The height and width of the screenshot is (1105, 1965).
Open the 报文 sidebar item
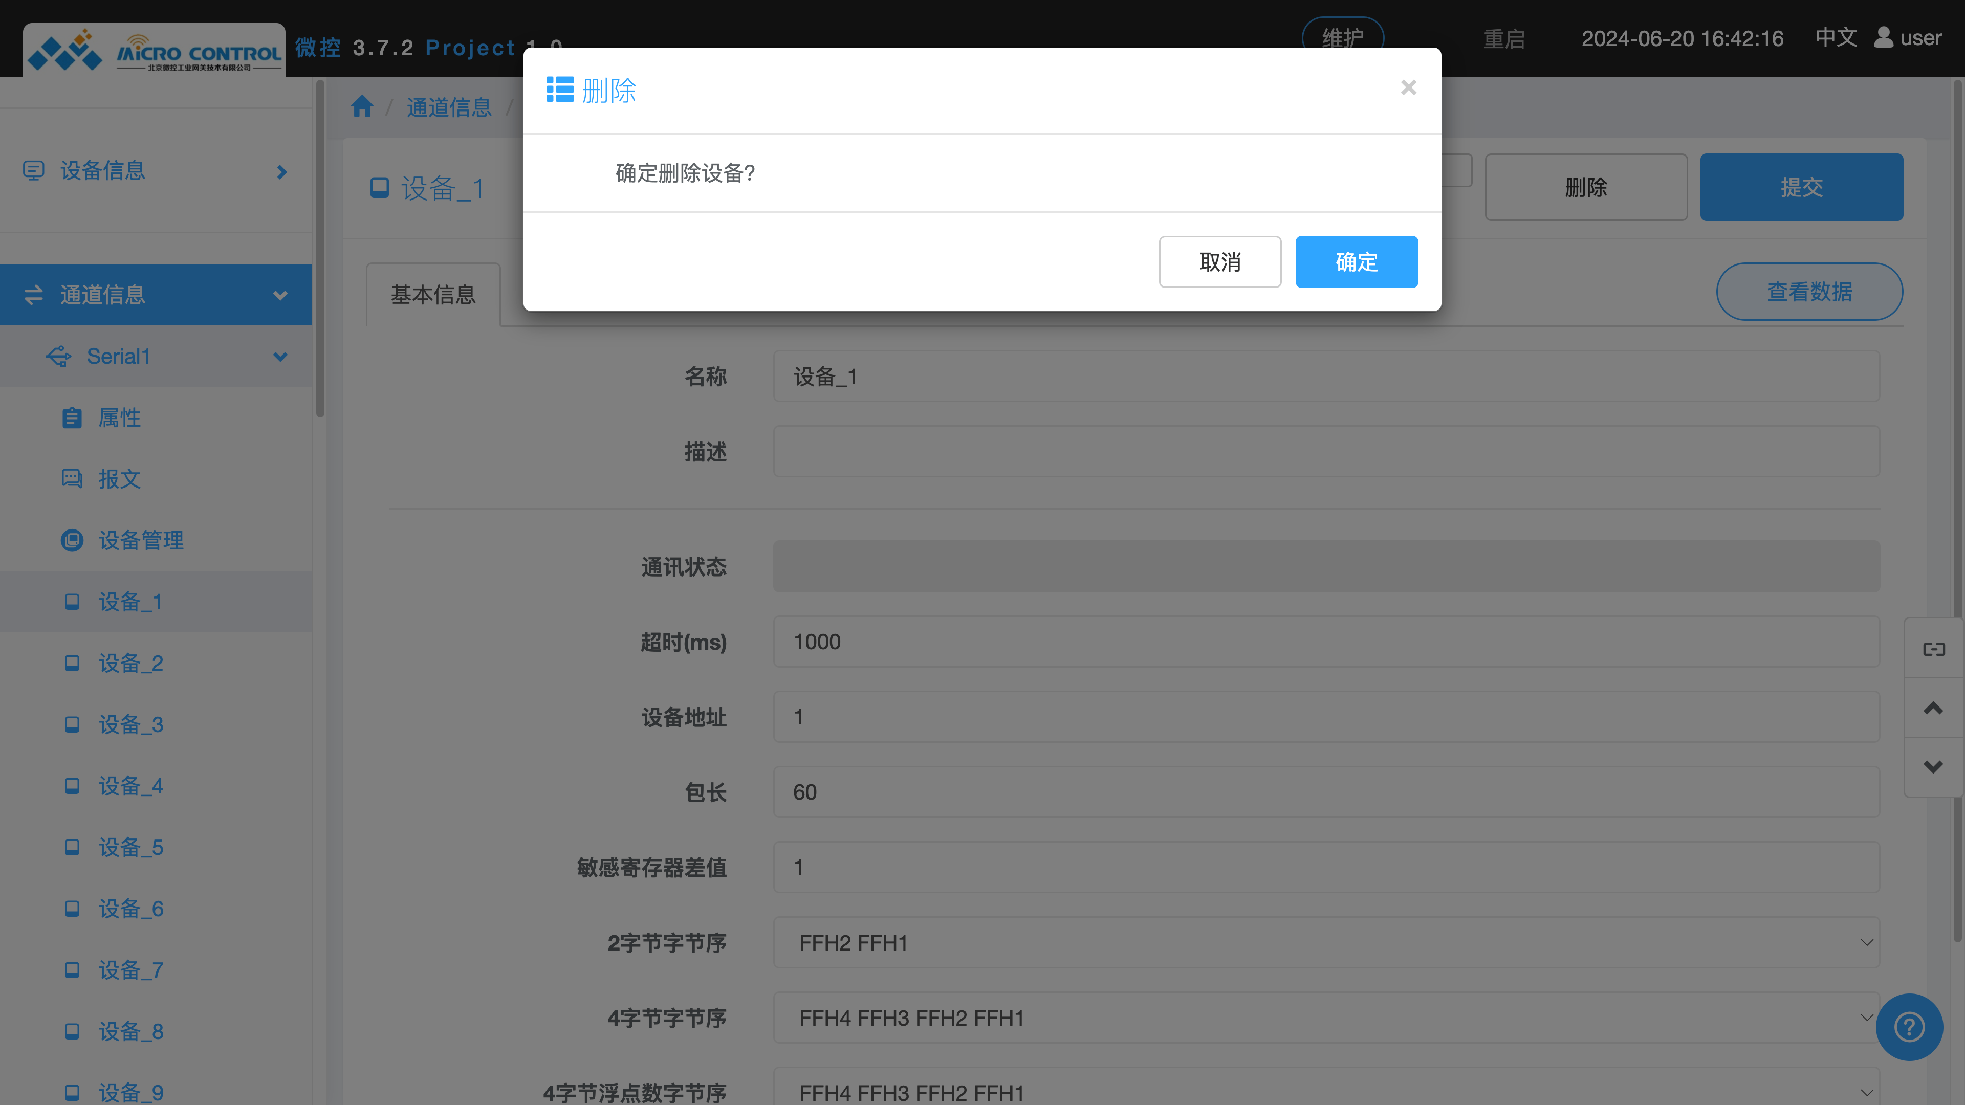click(x=119, y=479)
